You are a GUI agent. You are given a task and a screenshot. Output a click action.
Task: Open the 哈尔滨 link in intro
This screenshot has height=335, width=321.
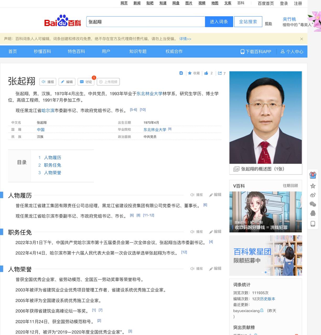point(48,110)
